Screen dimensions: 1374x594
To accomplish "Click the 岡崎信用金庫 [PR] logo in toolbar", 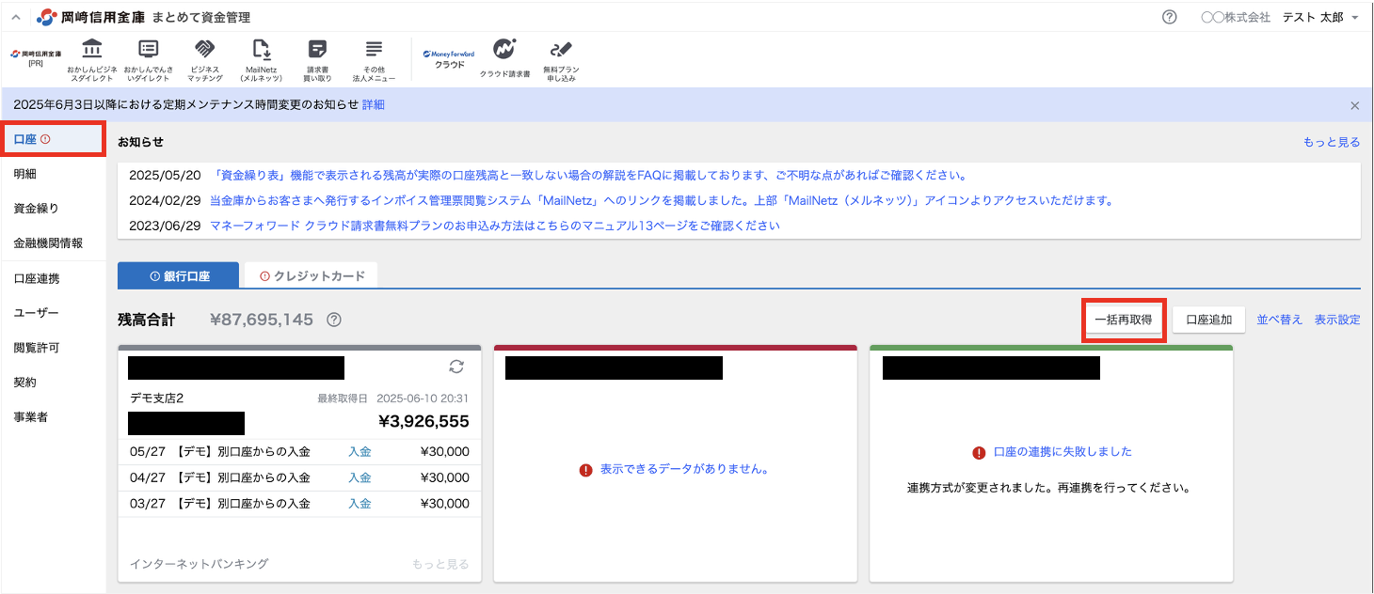I will tap(36, 58).
